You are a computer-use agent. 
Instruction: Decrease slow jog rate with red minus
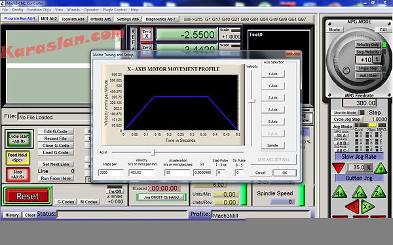pyautogui.click(x=339, y=168)
